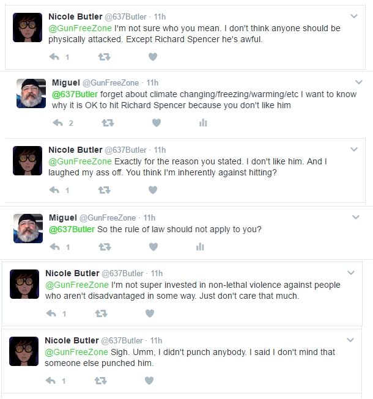This screenshot has height=399, width=373.
Task: Open analytics for 'rule of law' tweet
Action: [x=200, y=247]
